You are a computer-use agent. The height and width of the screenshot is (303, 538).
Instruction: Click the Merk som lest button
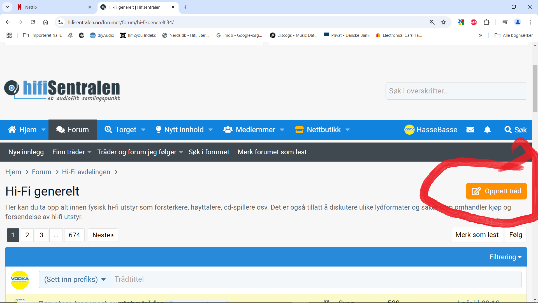click(477, 235)
